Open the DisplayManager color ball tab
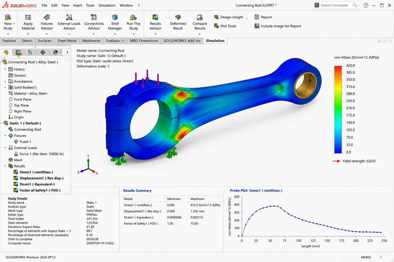The width and height of the screenshot is (394, 262). [55, 52]
